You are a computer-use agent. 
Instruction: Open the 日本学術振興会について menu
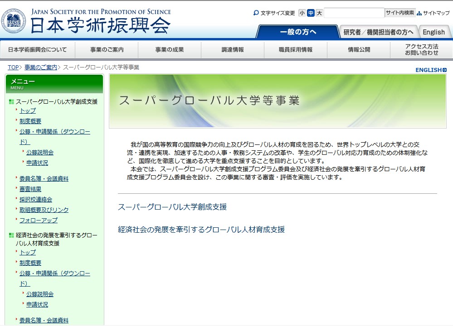click(38, 50)
